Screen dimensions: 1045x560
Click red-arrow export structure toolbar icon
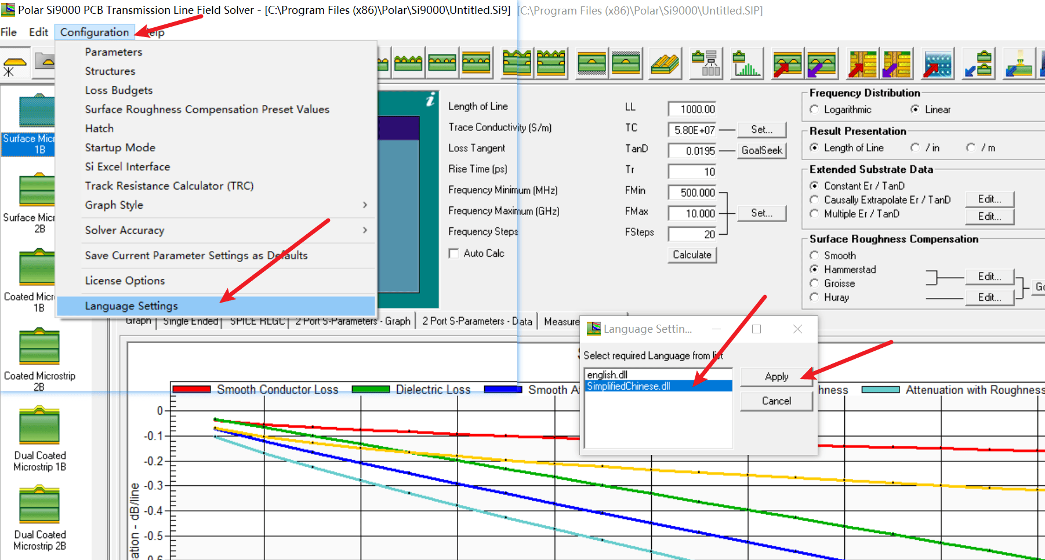787,63
